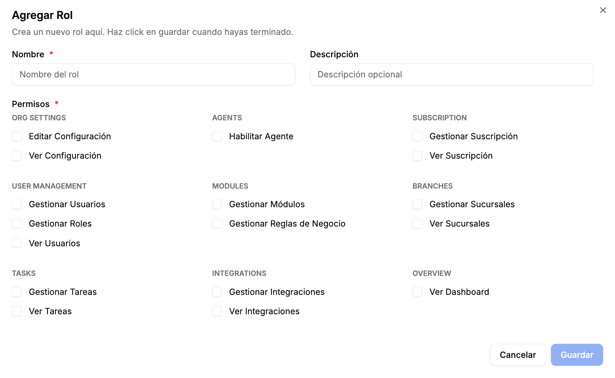This screenshot has width=615, height=378.
Task: Enable the Gestionar Tareas permission
Action: tap(17, 292)
